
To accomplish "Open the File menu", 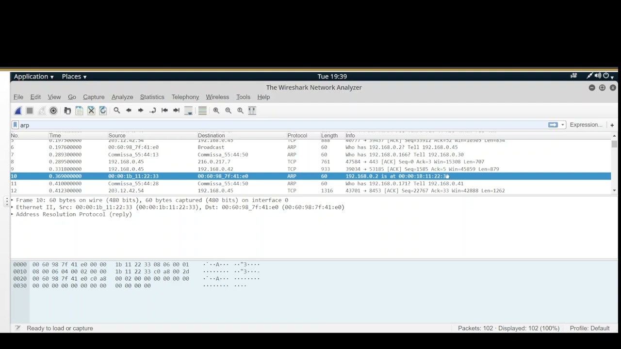I will 18,97.
